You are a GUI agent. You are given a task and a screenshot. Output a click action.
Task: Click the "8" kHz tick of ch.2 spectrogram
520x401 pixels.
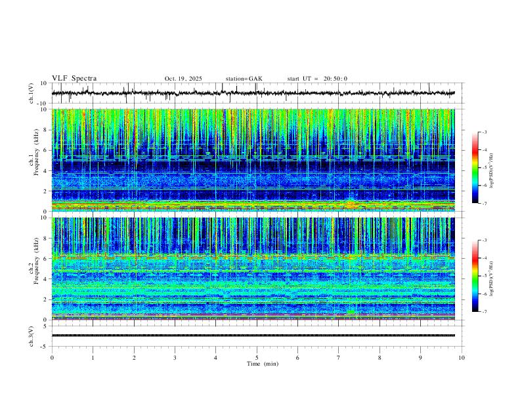click(46, 239)
